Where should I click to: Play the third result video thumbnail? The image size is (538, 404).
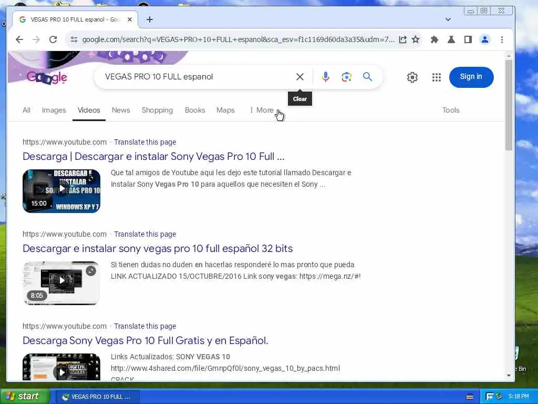tap(61, 367)
